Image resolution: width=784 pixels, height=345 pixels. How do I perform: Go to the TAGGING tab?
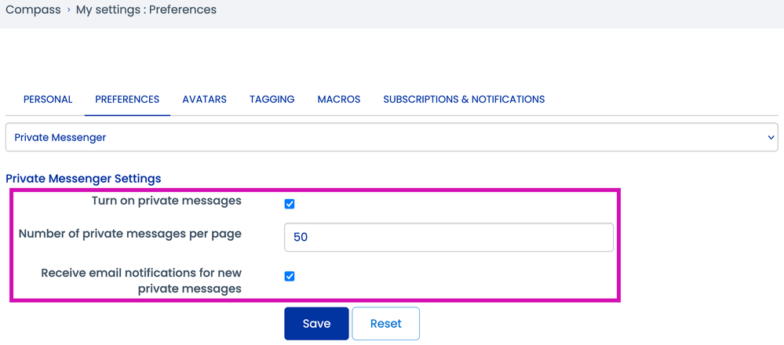272,100
